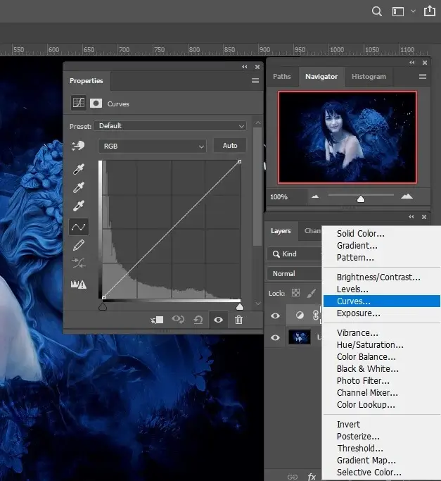441x481 pixels.
Task: Choose Hue/Saturation... menu item
Action: coord(382,345)
